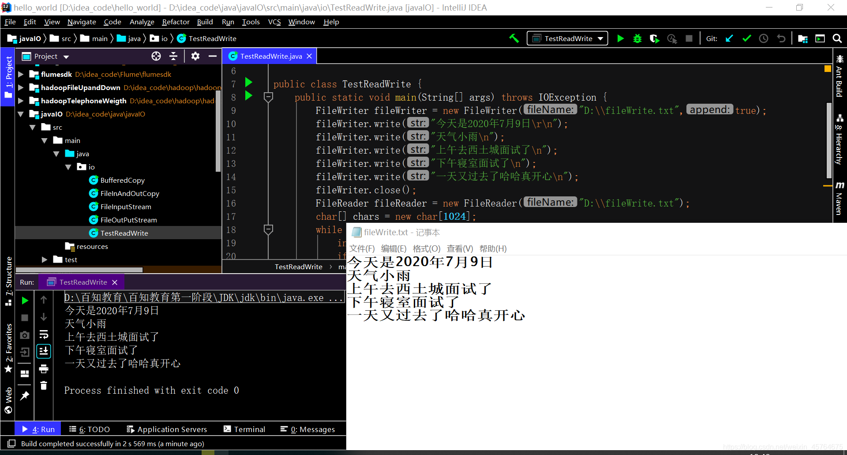847x455 pixels.
Task: Toggle the Ant Build side panel
Action: click(x=839, y=76)
